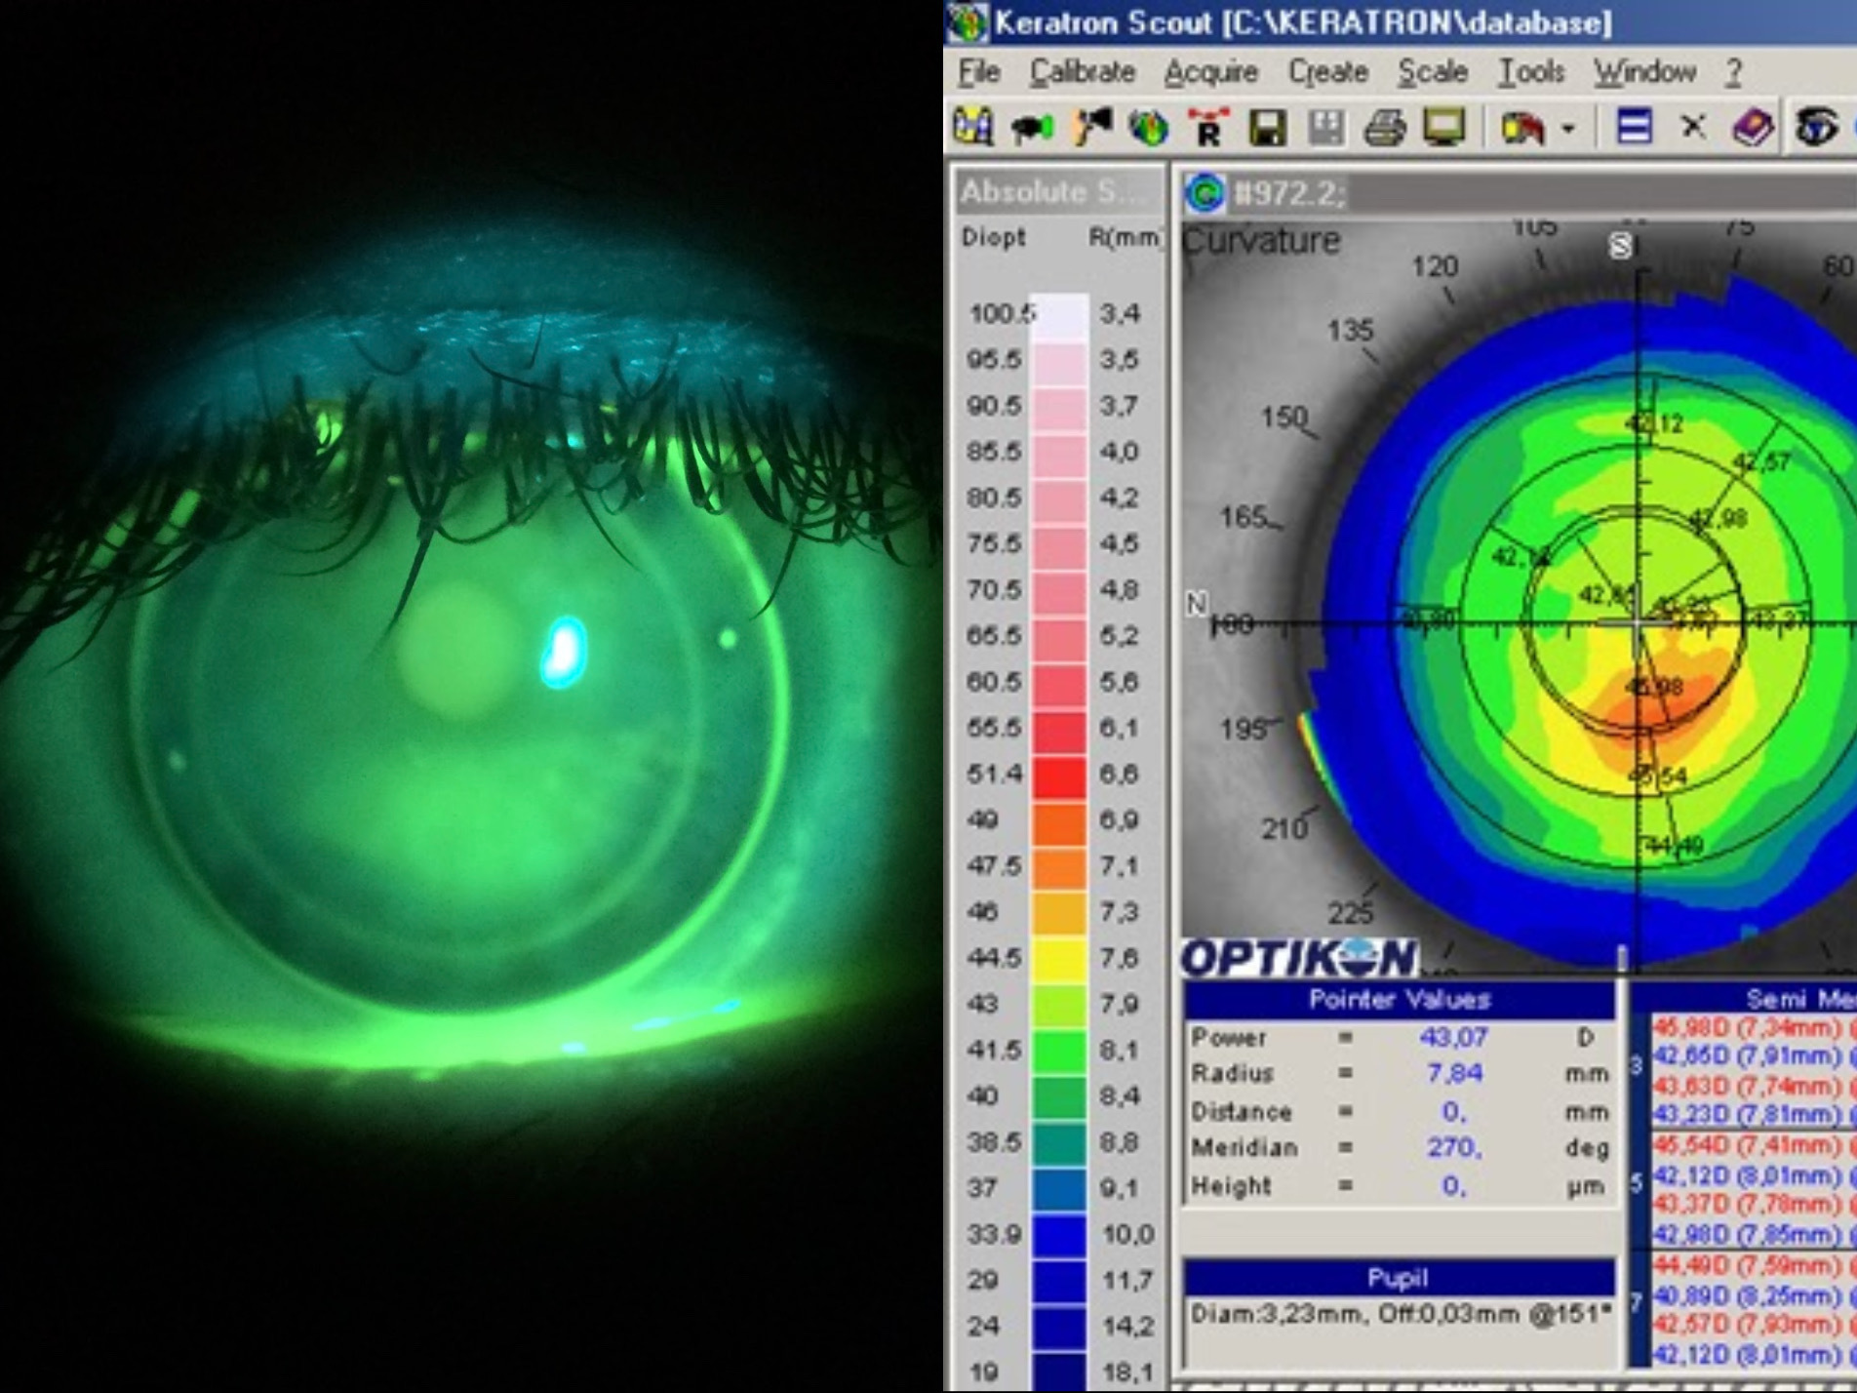This screenshot has height=1393, width=1857.
Task: Open the purple book icon
Action: pyautogui.click(x=1752, y=128)
